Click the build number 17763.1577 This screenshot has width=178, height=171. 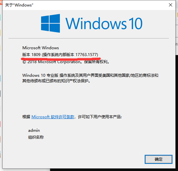[86, 55]
